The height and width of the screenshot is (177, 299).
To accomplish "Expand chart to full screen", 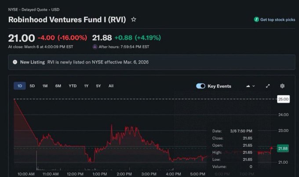I will 268,86.
